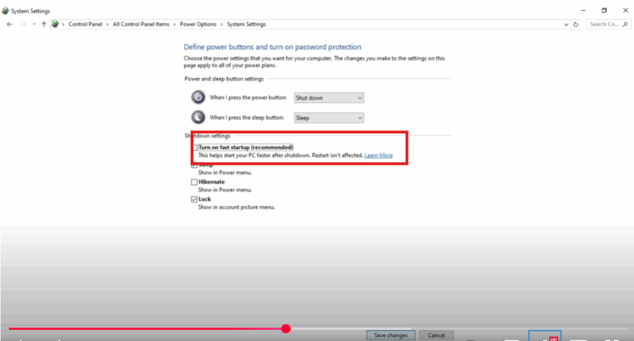Screen dimensions: 634x341
Task: Refresh the Control Panel page
Action: click(576, 25)
